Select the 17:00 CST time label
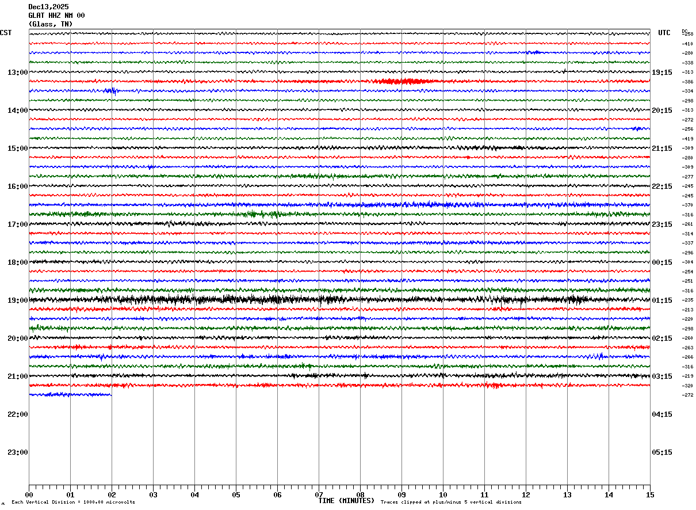Screen dimensions: 696x510 (17, 224)
